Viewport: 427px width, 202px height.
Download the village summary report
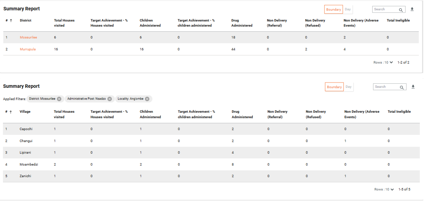coord(413,87)
